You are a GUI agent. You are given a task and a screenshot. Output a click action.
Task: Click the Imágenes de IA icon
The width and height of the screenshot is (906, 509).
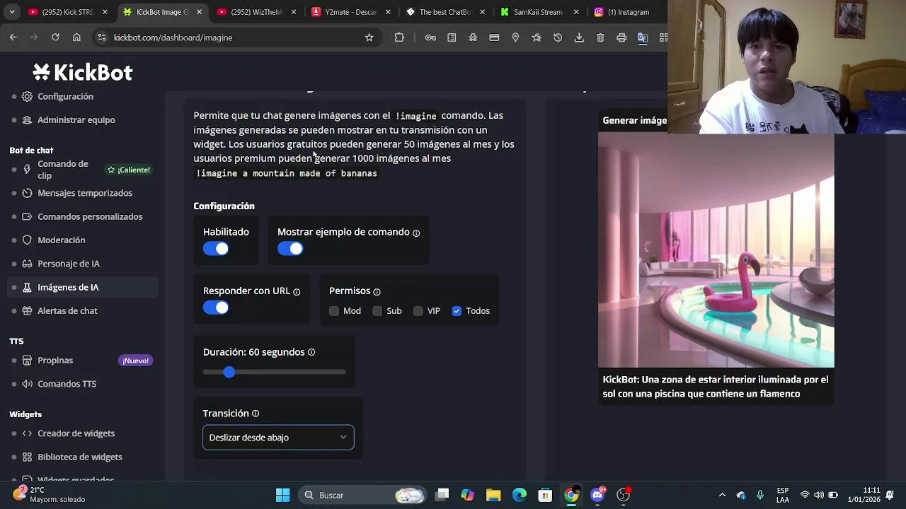pyautogui.click(x=27, y=287)
